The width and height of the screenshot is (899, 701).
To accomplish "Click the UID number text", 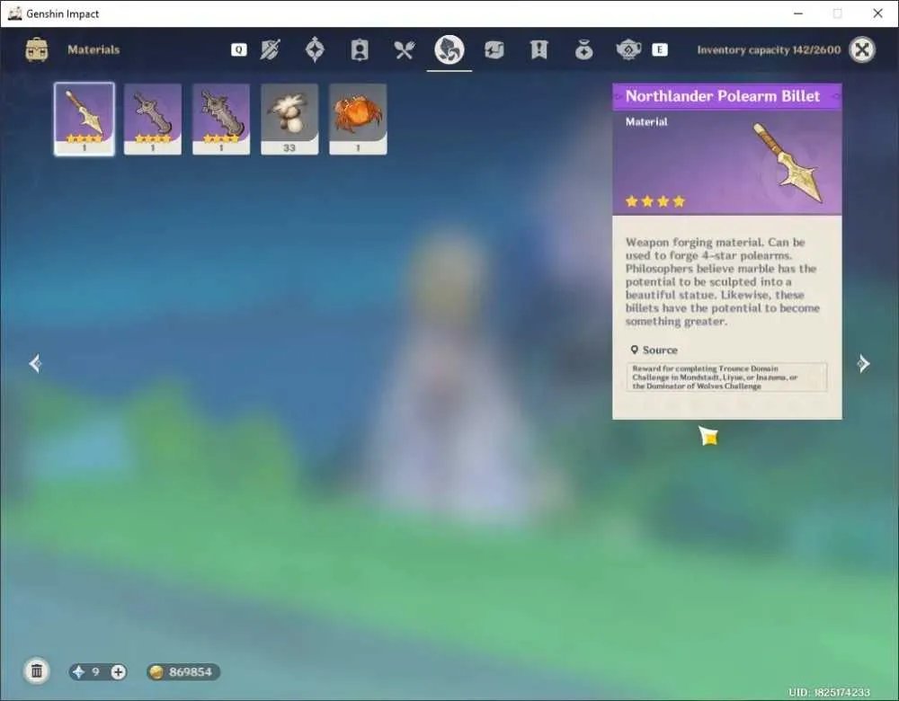I will coord(829,692).
